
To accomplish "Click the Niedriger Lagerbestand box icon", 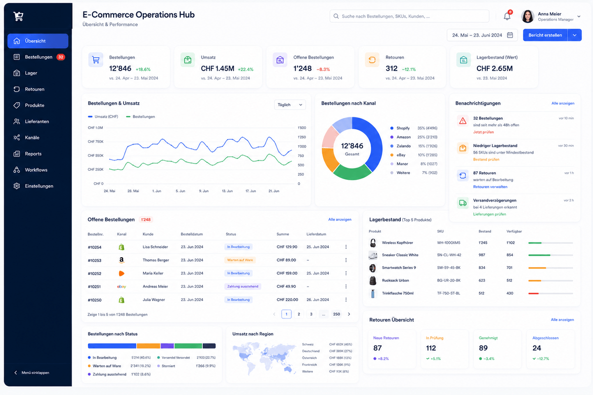I will (463, 148).
